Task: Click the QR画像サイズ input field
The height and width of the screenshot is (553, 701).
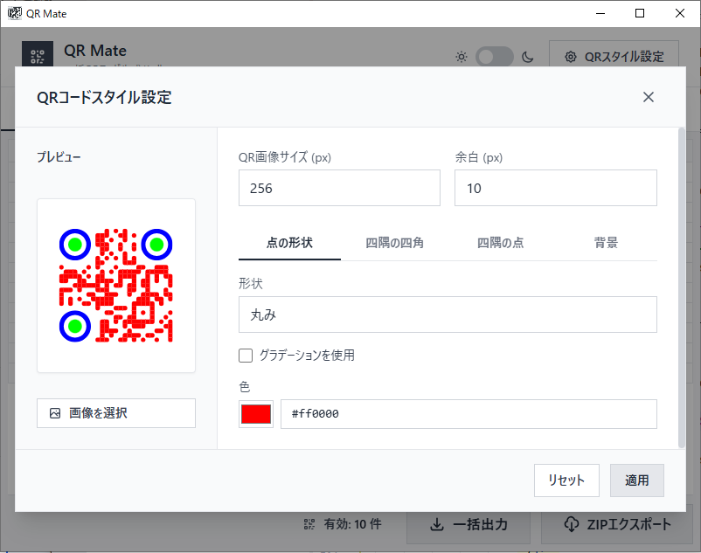Action: tap(339, 188)
